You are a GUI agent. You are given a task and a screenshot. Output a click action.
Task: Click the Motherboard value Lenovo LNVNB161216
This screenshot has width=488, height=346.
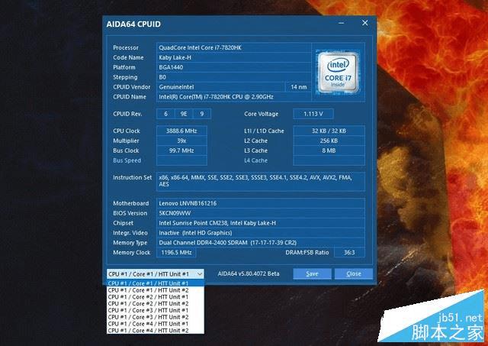[x=261, y=203]
